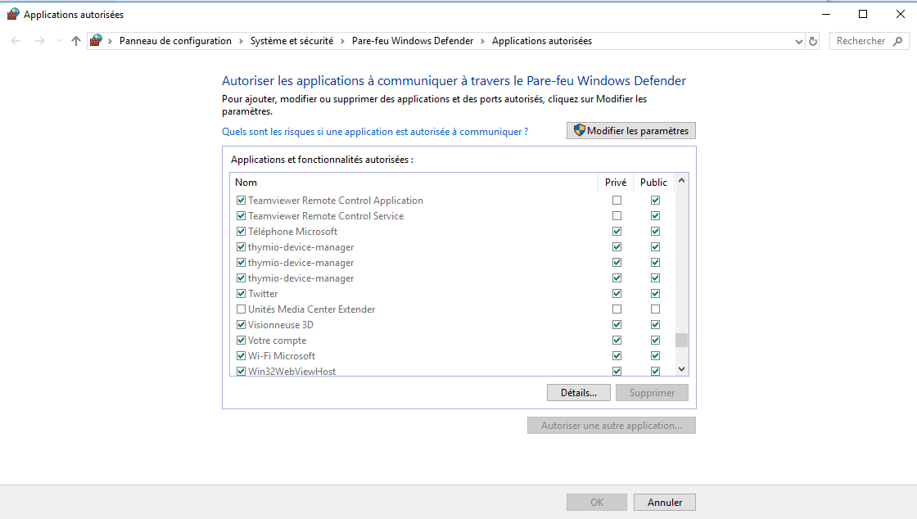Click the list scrollbar up arrow
This screenshot has width=917, height=519.
click(681, 181)
